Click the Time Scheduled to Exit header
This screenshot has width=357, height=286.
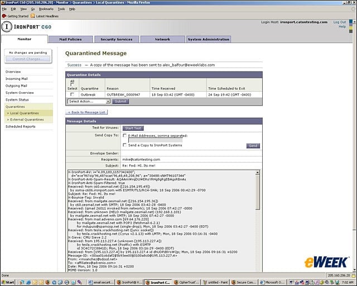click(x=226, y=88)
